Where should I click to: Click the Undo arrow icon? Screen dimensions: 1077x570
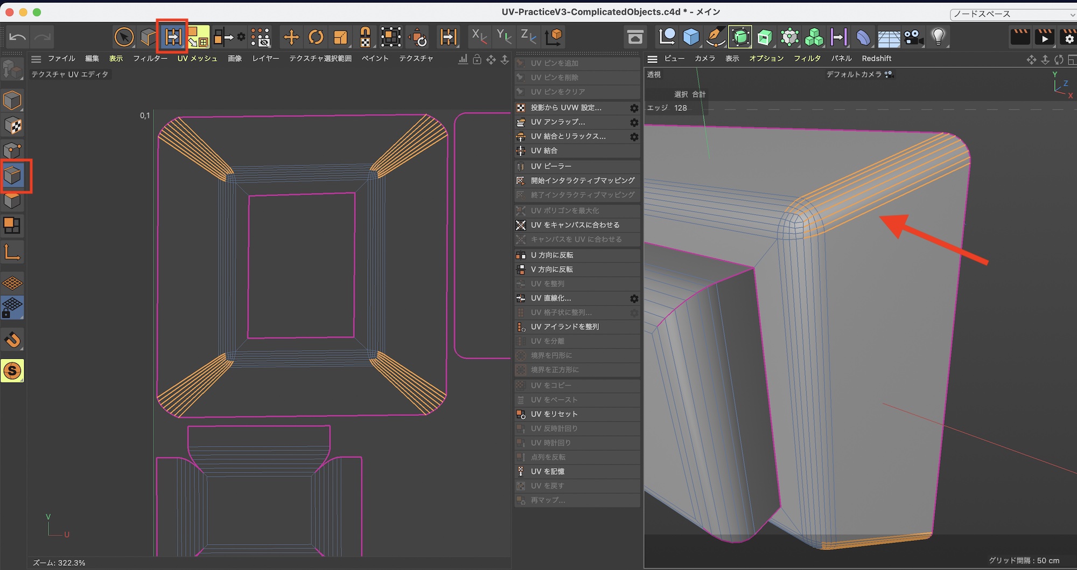17,37
